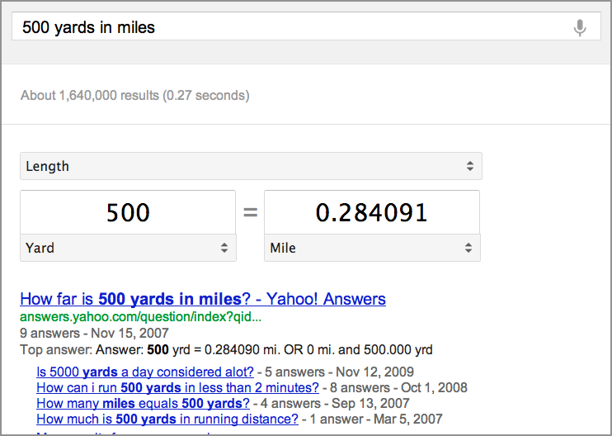This screenshot has height=436, width=612.
Task: Click the equals sign between converter fields
Action: pyautogui.click(x=250, y=212)
